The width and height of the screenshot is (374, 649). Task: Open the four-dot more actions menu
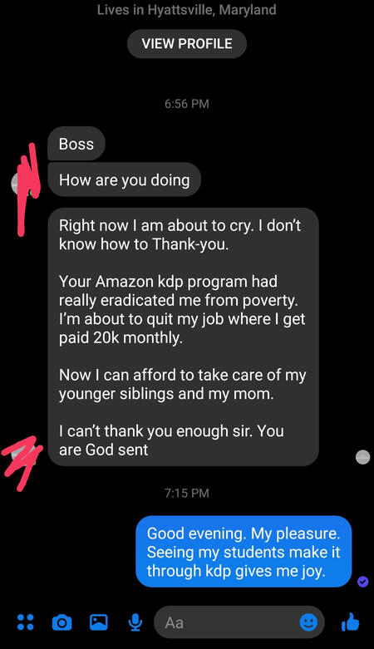(26, 622)
